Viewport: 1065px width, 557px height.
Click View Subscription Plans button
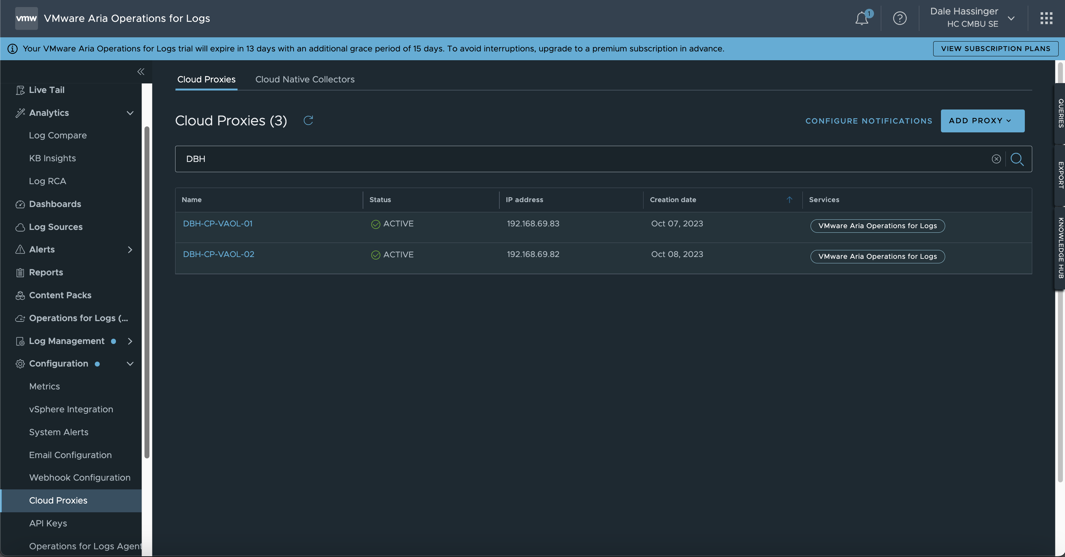click(995, 49)
